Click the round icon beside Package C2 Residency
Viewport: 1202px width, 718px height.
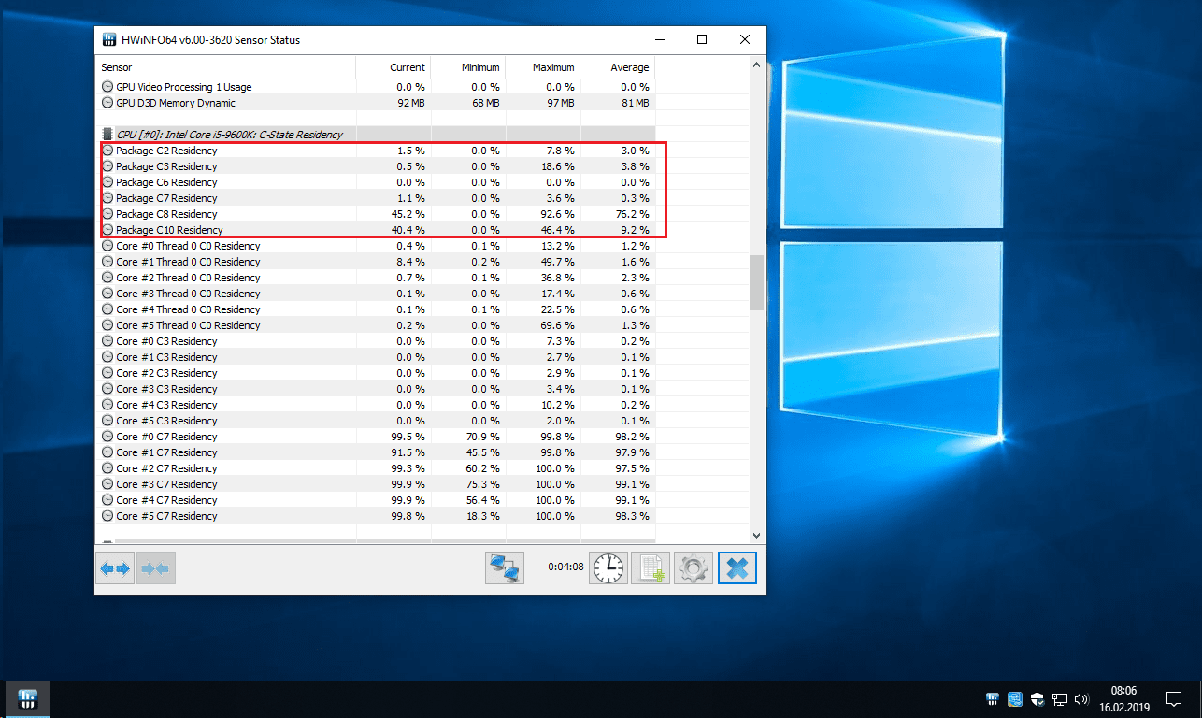[107, 151]
